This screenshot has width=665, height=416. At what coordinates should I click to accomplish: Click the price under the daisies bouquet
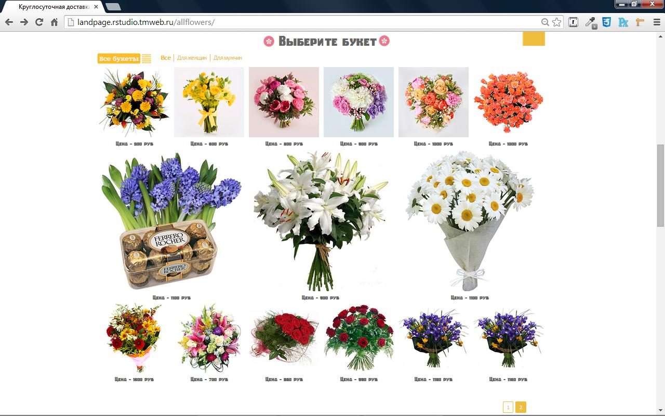click(x=470, y=298)
